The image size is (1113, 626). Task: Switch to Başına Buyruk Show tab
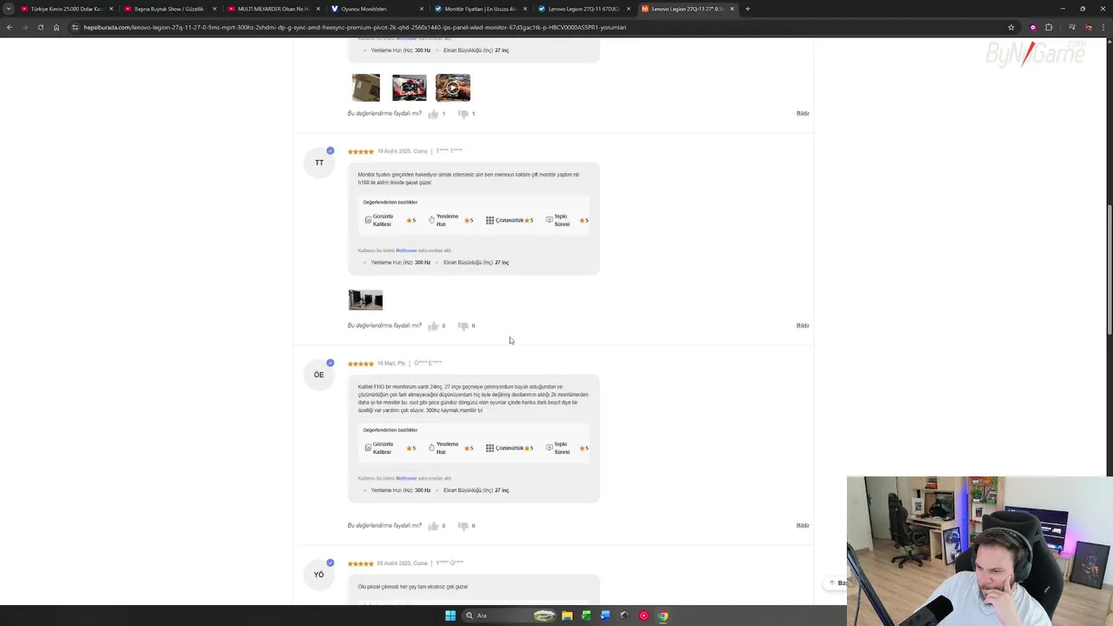click(169, 9)
